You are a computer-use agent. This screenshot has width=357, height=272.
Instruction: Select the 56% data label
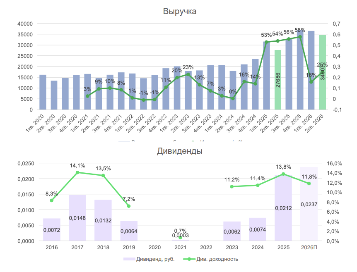(x=289, y=32)
